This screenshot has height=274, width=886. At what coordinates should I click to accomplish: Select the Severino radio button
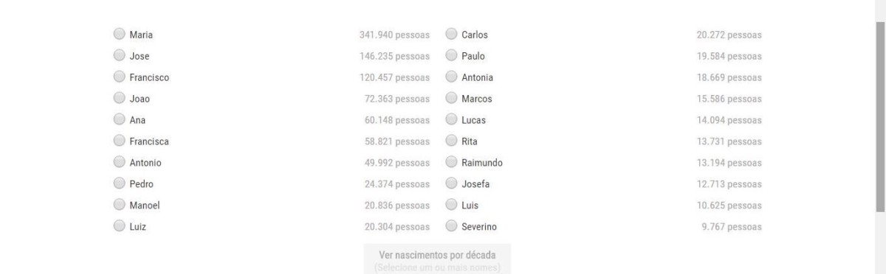[451, 226]
